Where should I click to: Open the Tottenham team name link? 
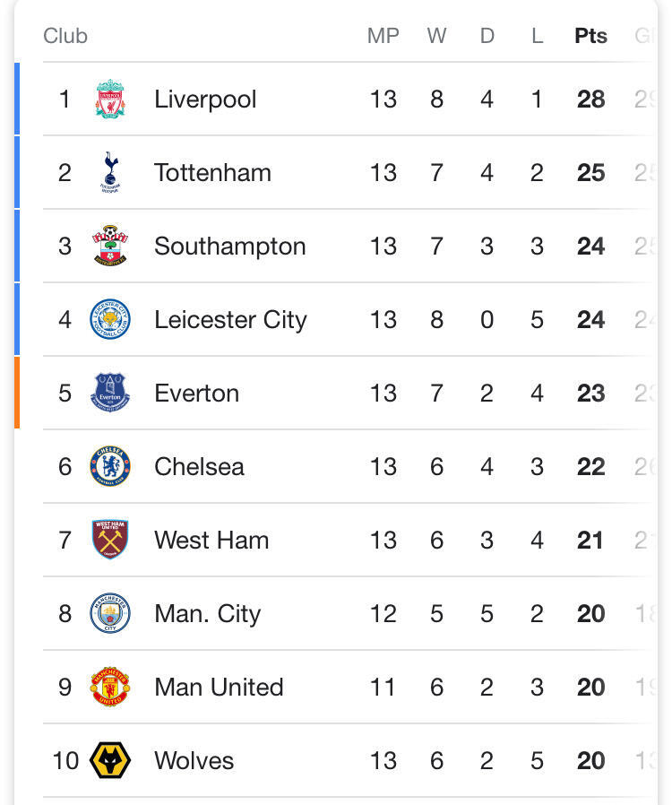212,173
